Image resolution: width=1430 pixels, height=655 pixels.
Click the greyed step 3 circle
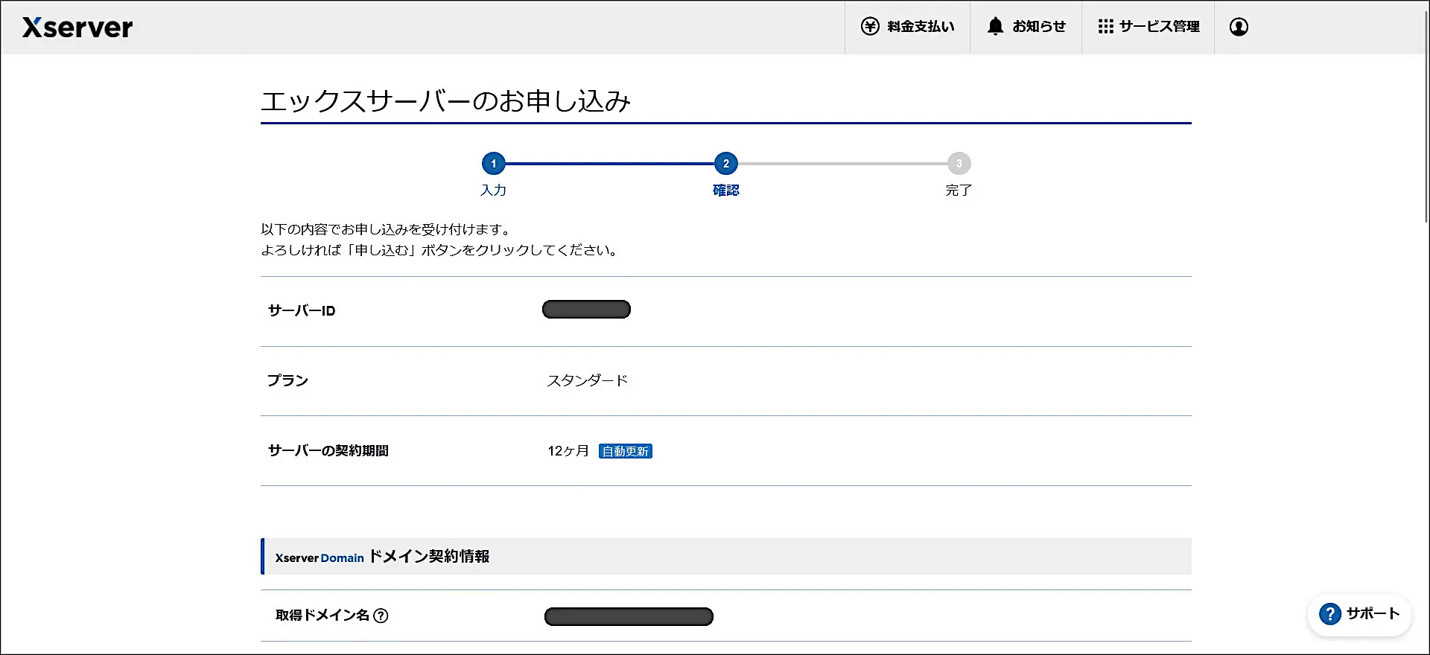[x=959, y=164]
